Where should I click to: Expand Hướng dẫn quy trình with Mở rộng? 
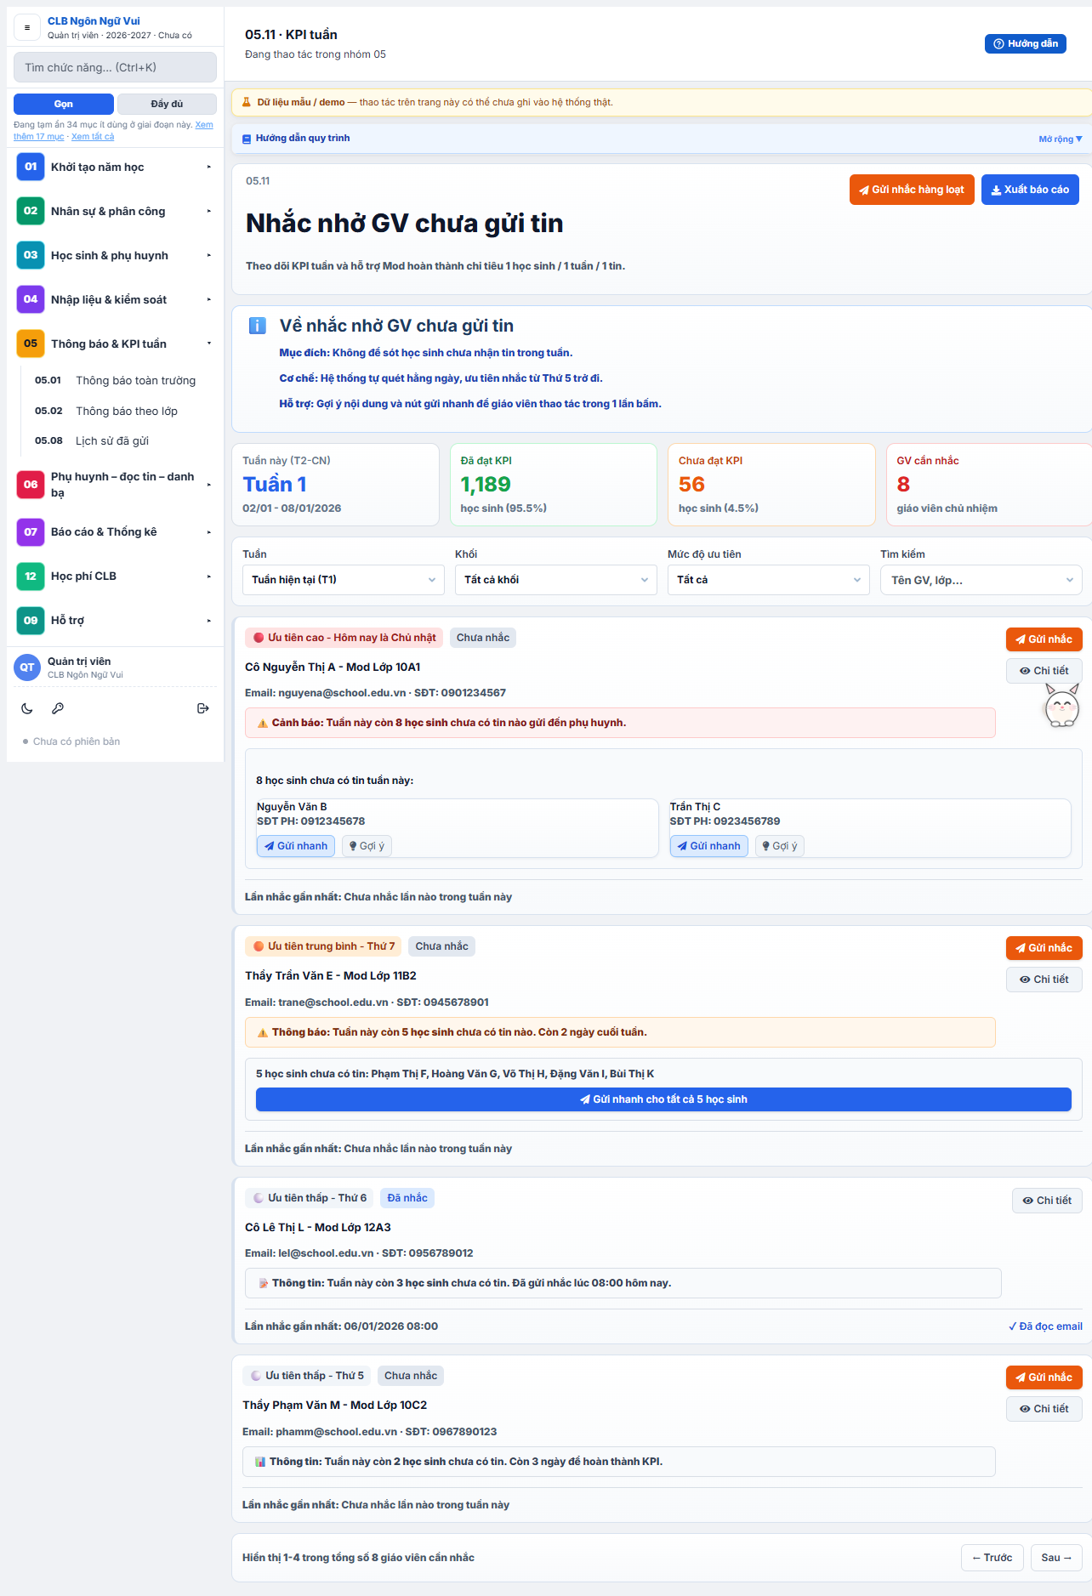coord(1060,139)
